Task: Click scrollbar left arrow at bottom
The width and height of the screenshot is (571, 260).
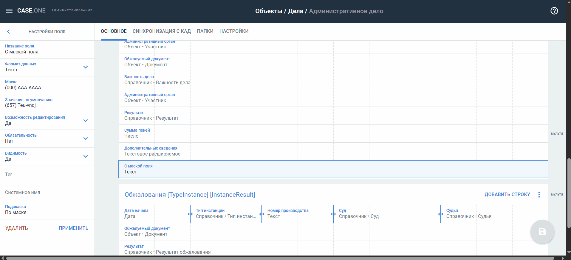Action: coord(2,258)
